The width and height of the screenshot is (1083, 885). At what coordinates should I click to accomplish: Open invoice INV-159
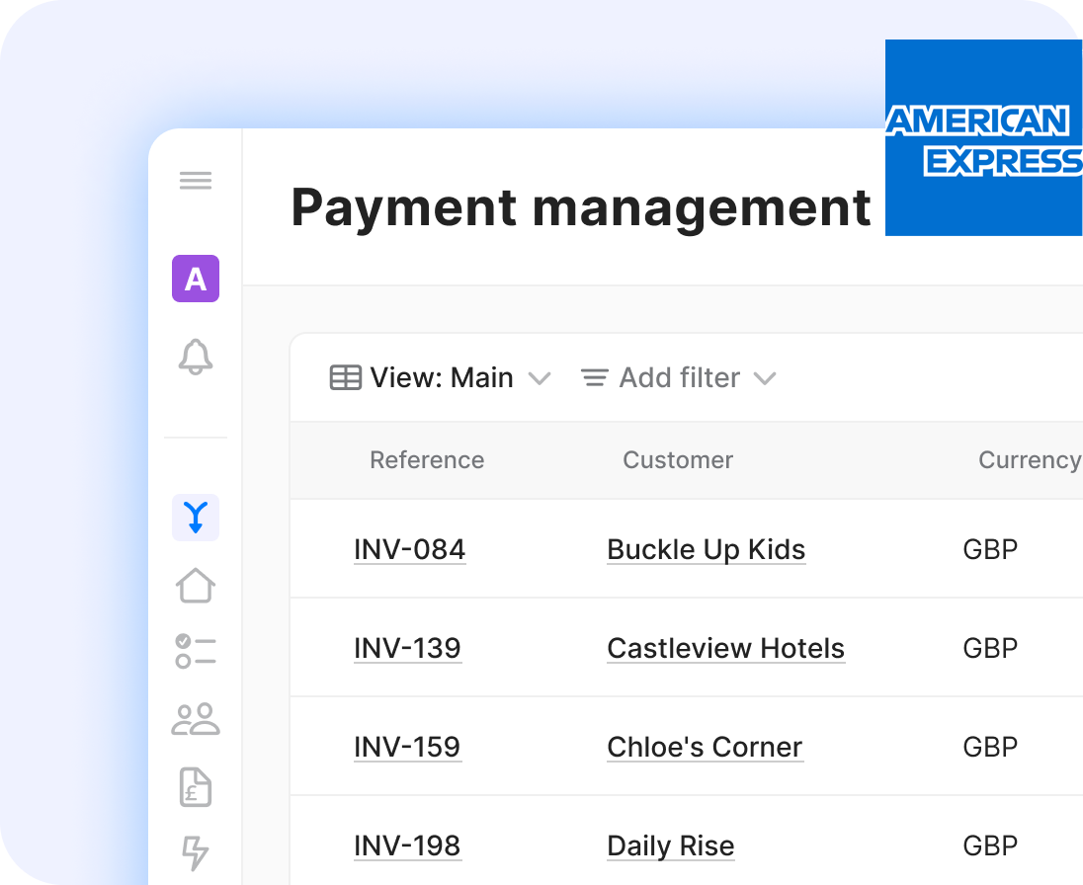coord(407,748)
